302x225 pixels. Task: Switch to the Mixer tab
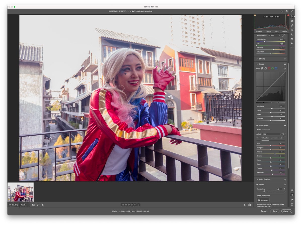[x=259, y=129]
